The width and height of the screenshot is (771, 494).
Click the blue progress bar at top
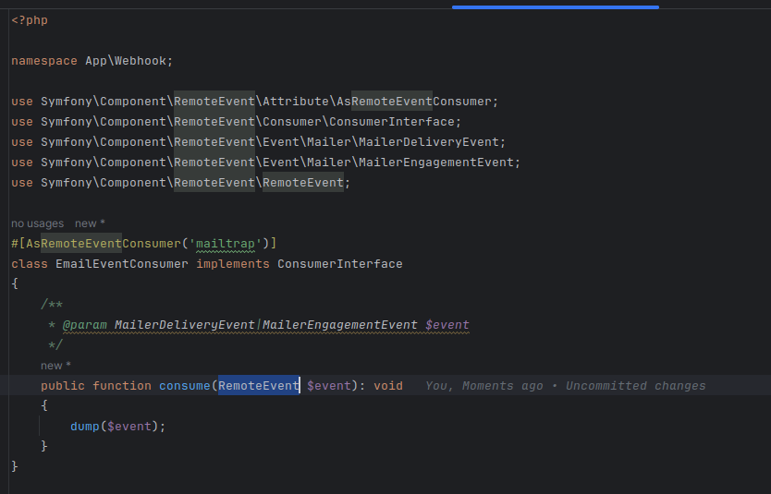coord(556,7)
